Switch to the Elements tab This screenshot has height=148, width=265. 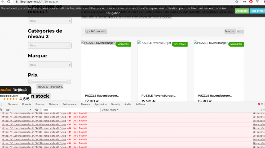[12, 104]
